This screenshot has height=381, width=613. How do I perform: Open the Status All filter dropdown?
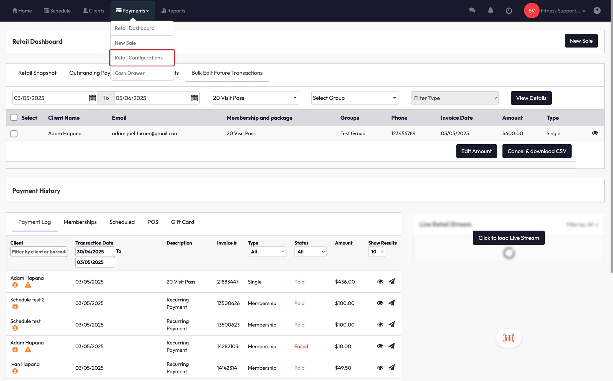(310, 252)
